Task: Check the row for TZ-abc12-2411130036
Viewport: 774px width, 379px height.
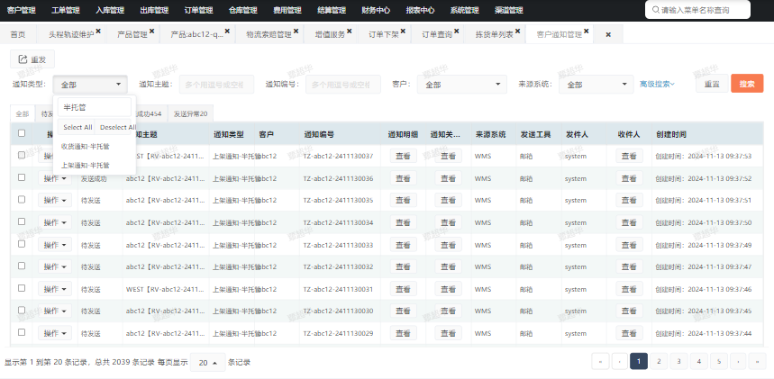Action: [x=22, y=177]
